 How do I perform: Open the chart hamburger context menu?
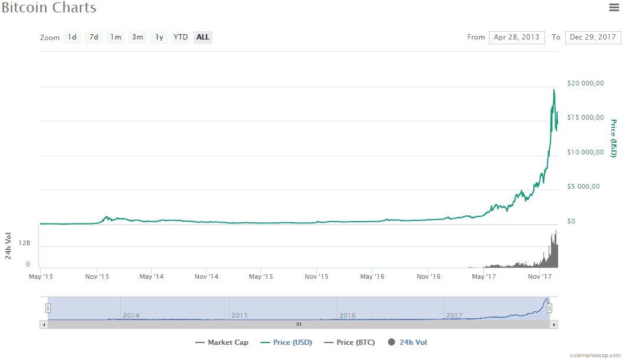tap(614, 7)
